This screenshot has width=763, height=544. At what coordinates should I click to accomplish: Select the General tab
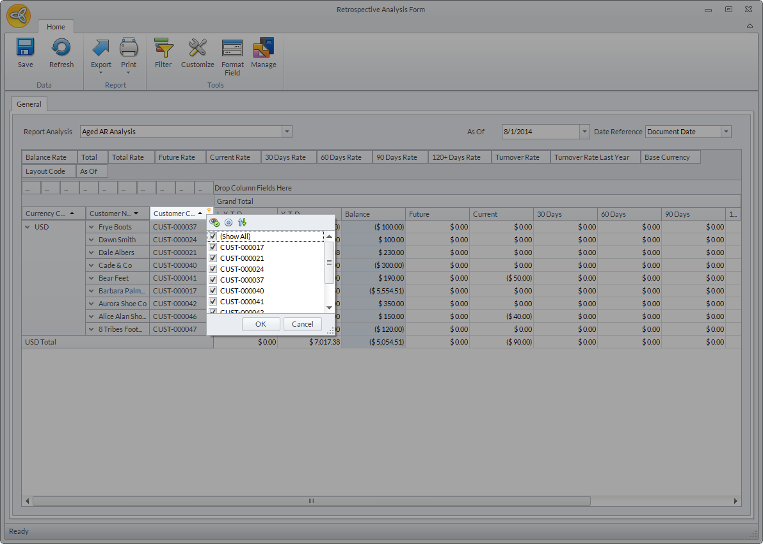click(x=29, y=104)
